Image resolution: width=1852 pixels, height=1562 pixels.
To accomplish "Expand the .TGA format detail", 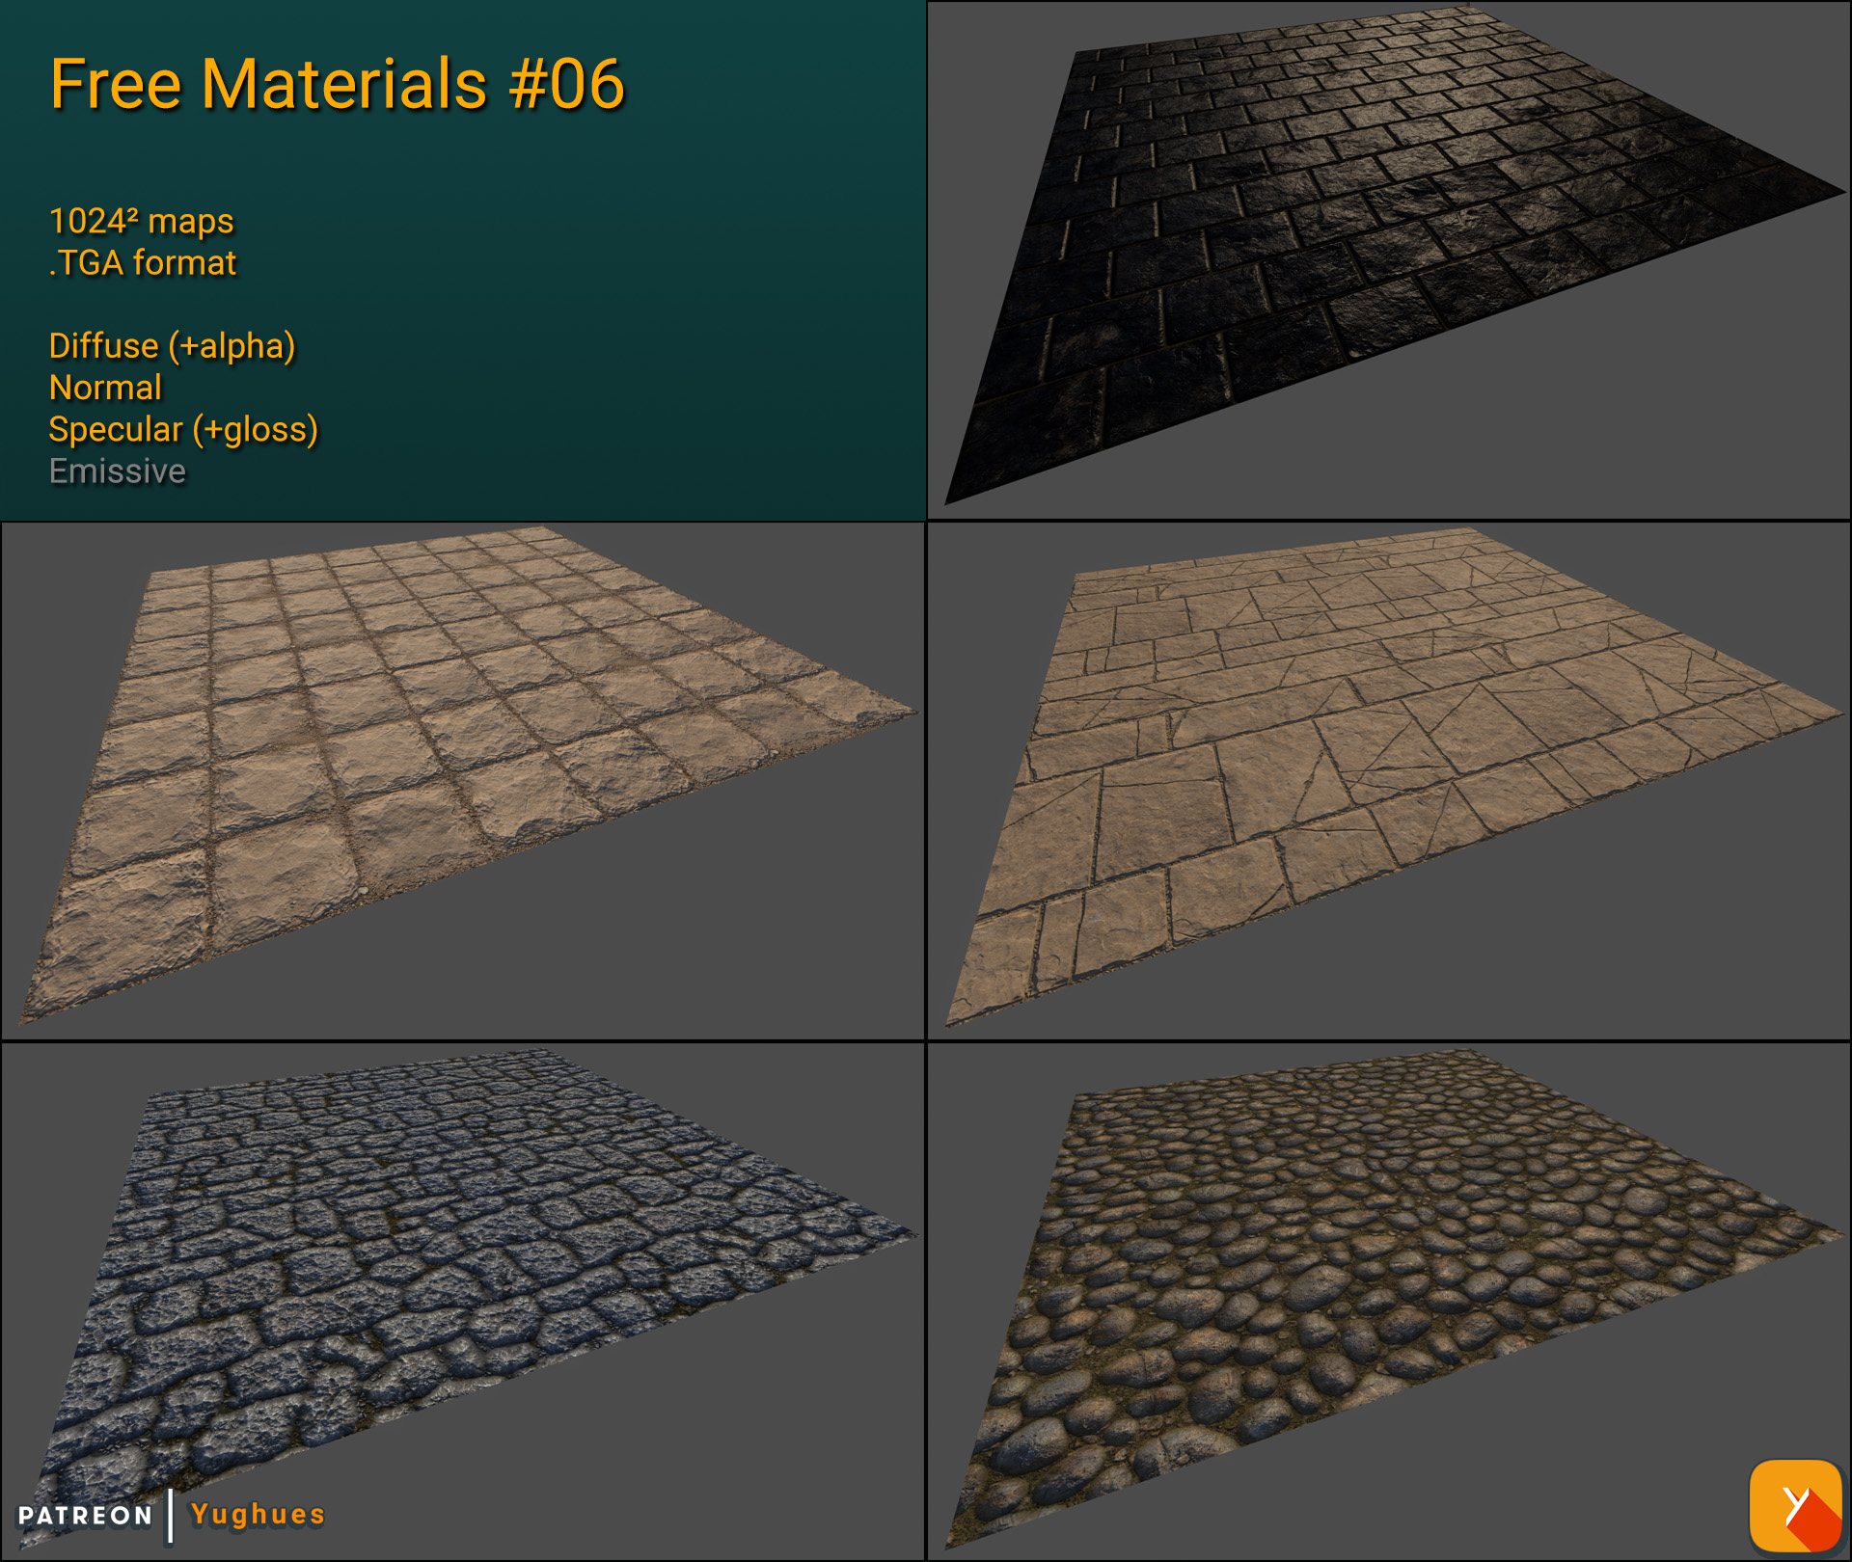I will click(142, 261).
